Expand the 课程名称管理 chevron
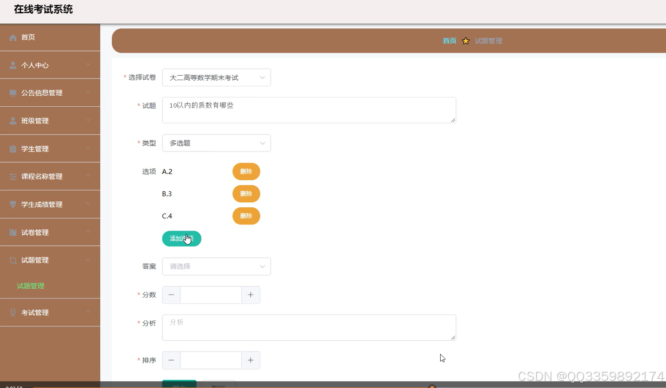Screen dimensions: 666x388 pyautogui.click(x=88, y=176)
